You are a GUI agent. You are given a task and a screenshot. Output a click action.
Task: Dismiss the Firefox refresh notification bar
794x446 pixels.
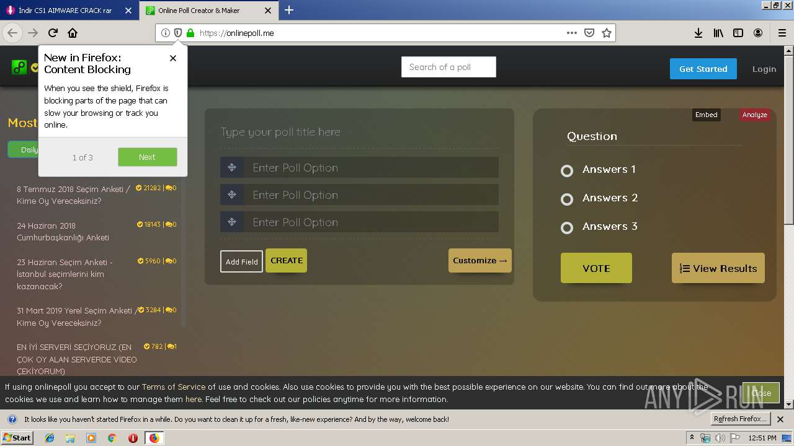(x=780, y=419)
